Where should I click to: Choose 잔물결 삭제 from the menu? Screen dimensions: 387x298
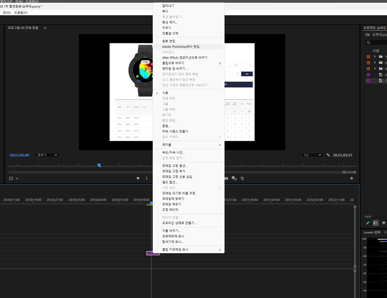pyautogui.click(x=188, y=33)
